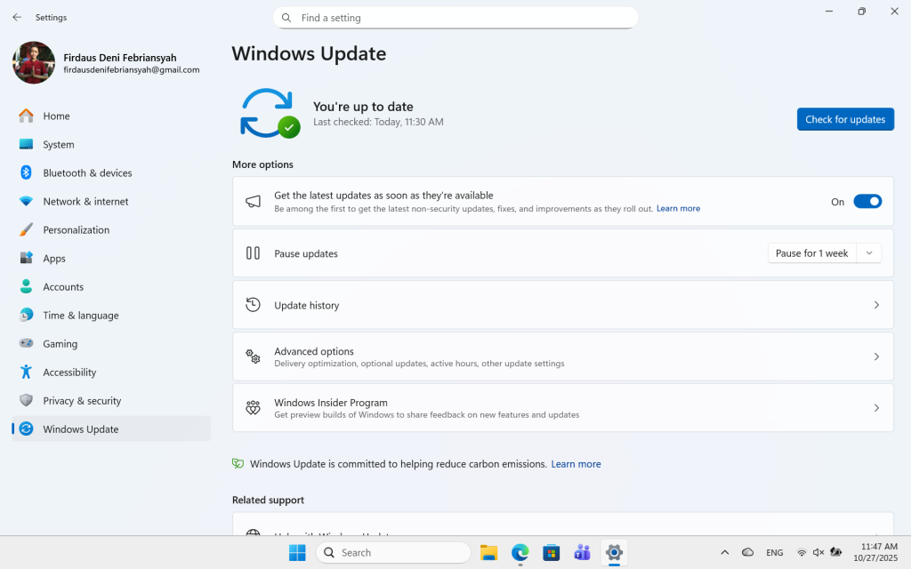
Task: Expand Windows Insider Program chevron
Action: (876, 408)
